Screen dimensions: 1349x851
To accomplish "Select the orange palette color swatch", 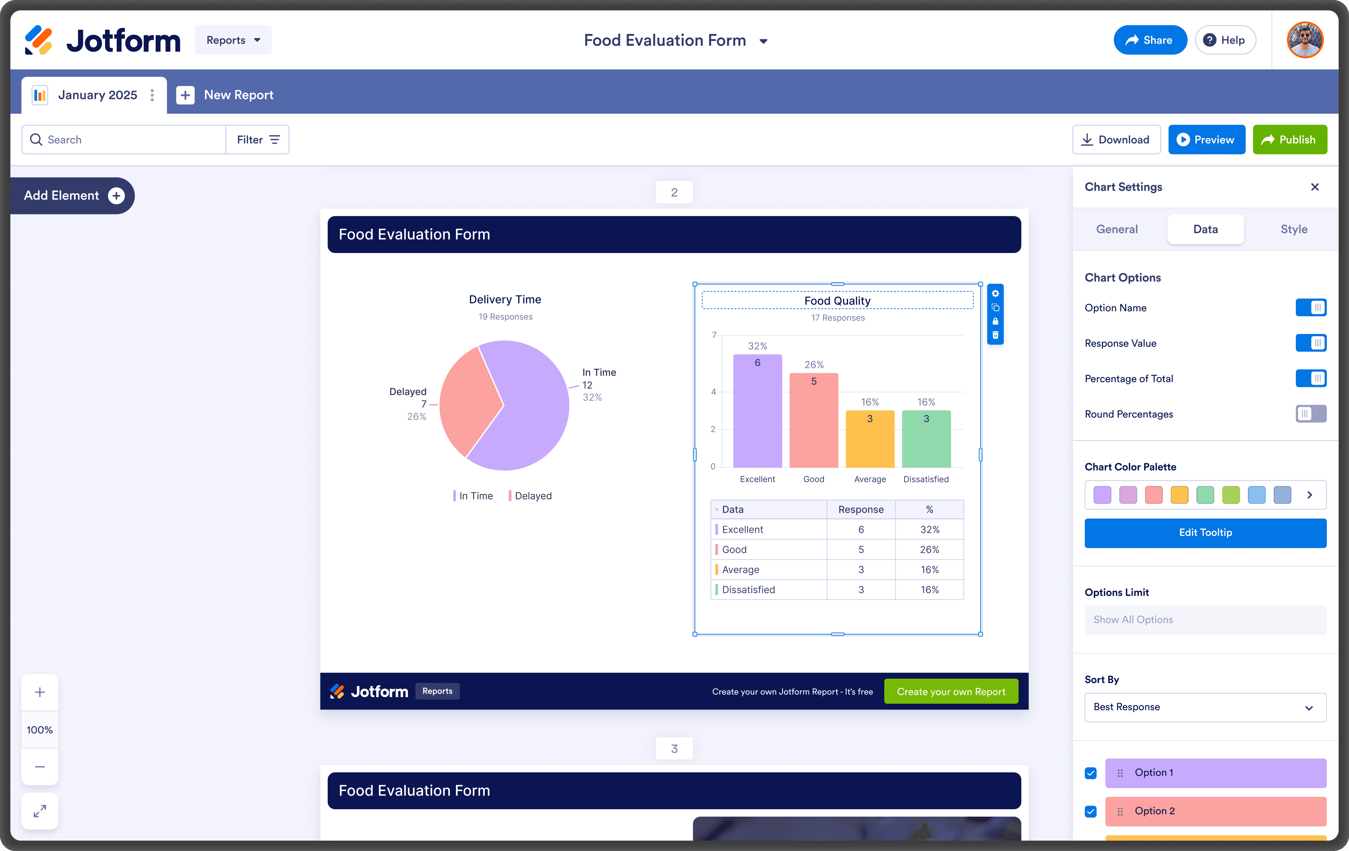I will (1179, 495).
